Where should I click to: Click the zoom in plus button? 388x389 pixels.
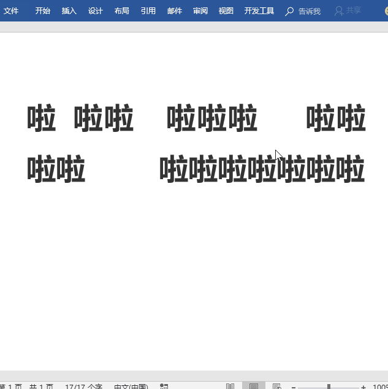coord(363,387)
